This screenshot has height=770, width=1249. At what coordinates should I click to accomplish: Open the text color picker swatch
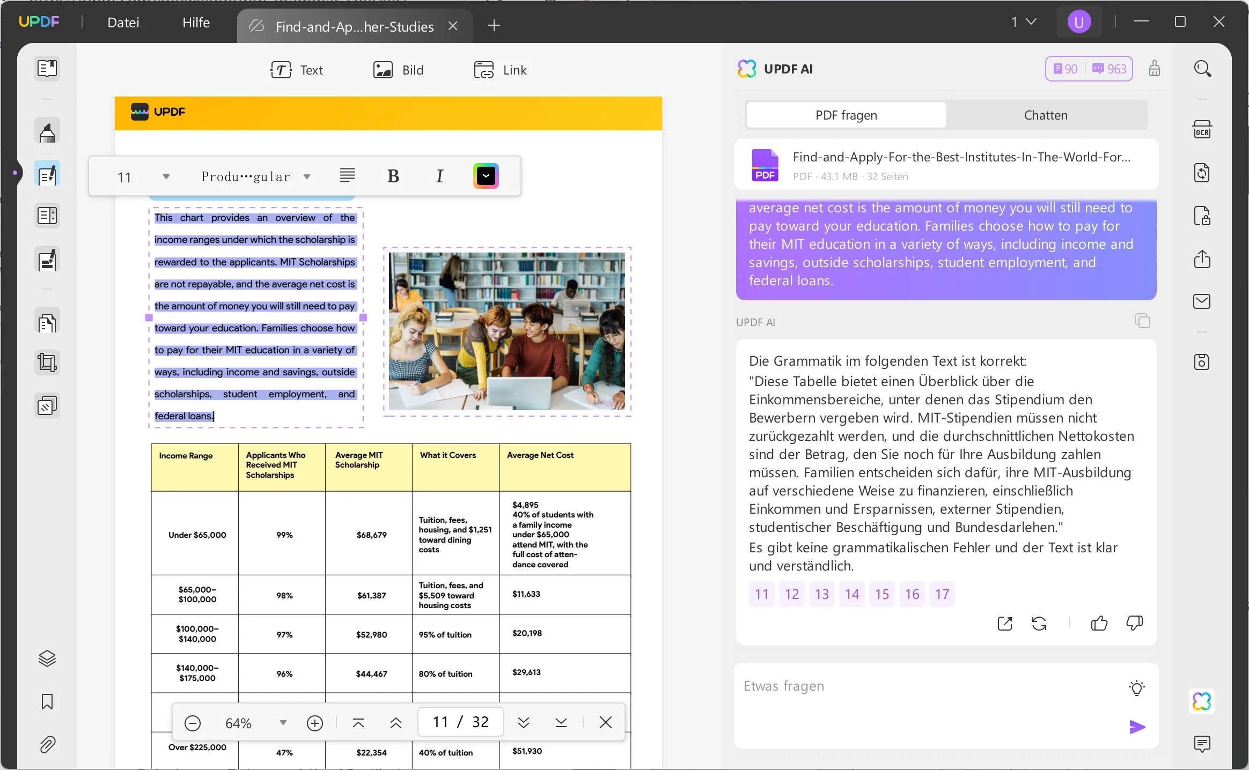[486, 176]
